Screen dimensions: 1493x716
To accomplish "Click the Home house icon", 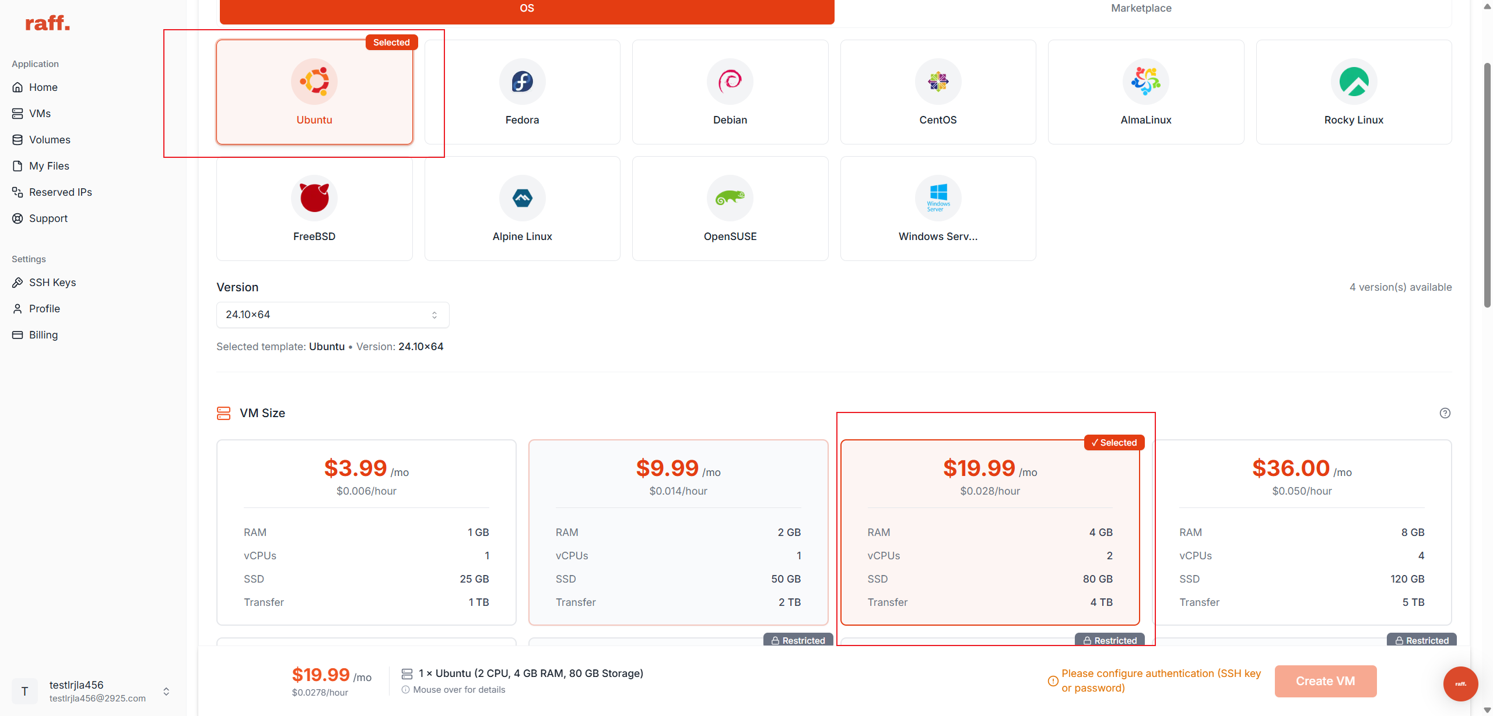I will click(x=18, y=87).
